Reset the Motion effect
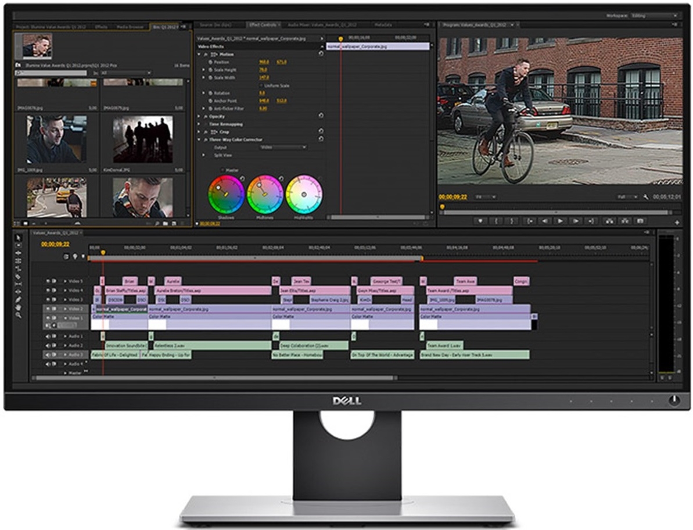 [x=321, y=54]
